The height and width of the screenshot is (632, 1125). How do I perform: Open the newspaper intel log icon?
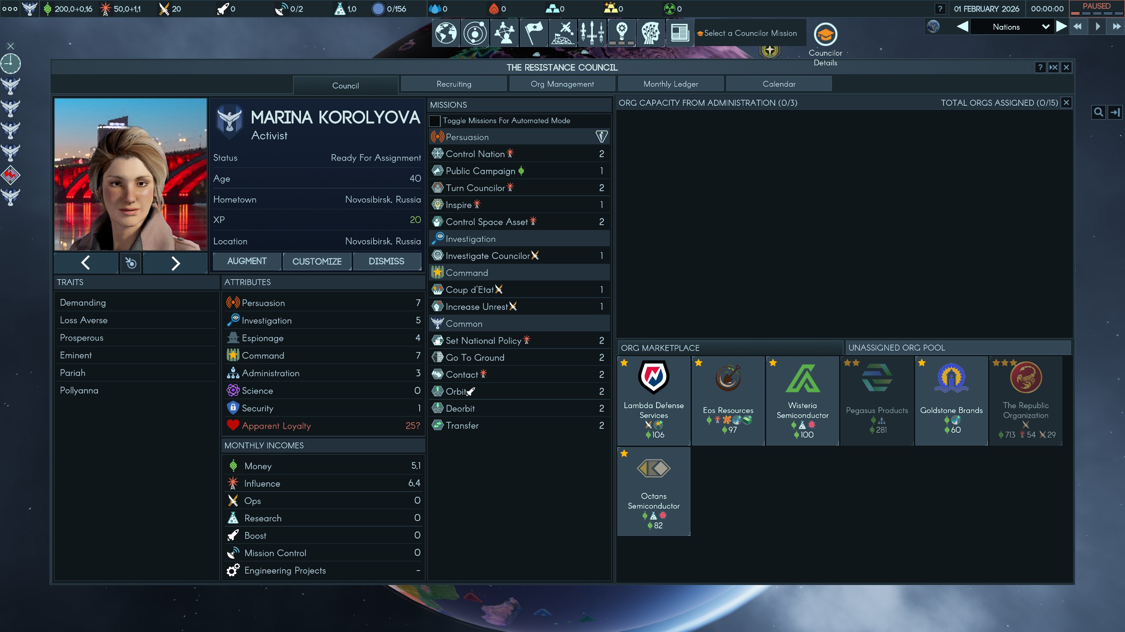pos(679,33)
